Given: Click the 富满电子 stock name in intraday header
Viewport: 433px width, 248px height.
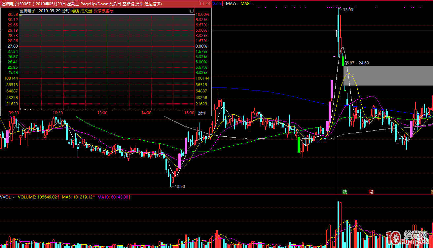Looking at the screenshot, I should tap(27, 11).
